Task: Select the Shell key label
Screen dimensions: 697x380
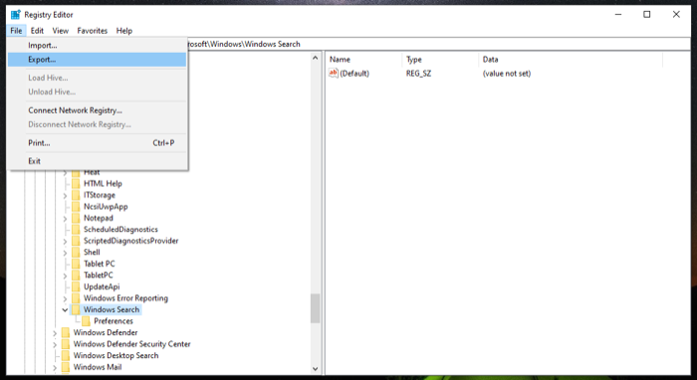Action: click(x=92, y=253)
